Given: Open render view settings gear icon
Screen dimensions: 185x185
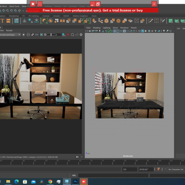Looking at the screenshot, I should [81, 35].
